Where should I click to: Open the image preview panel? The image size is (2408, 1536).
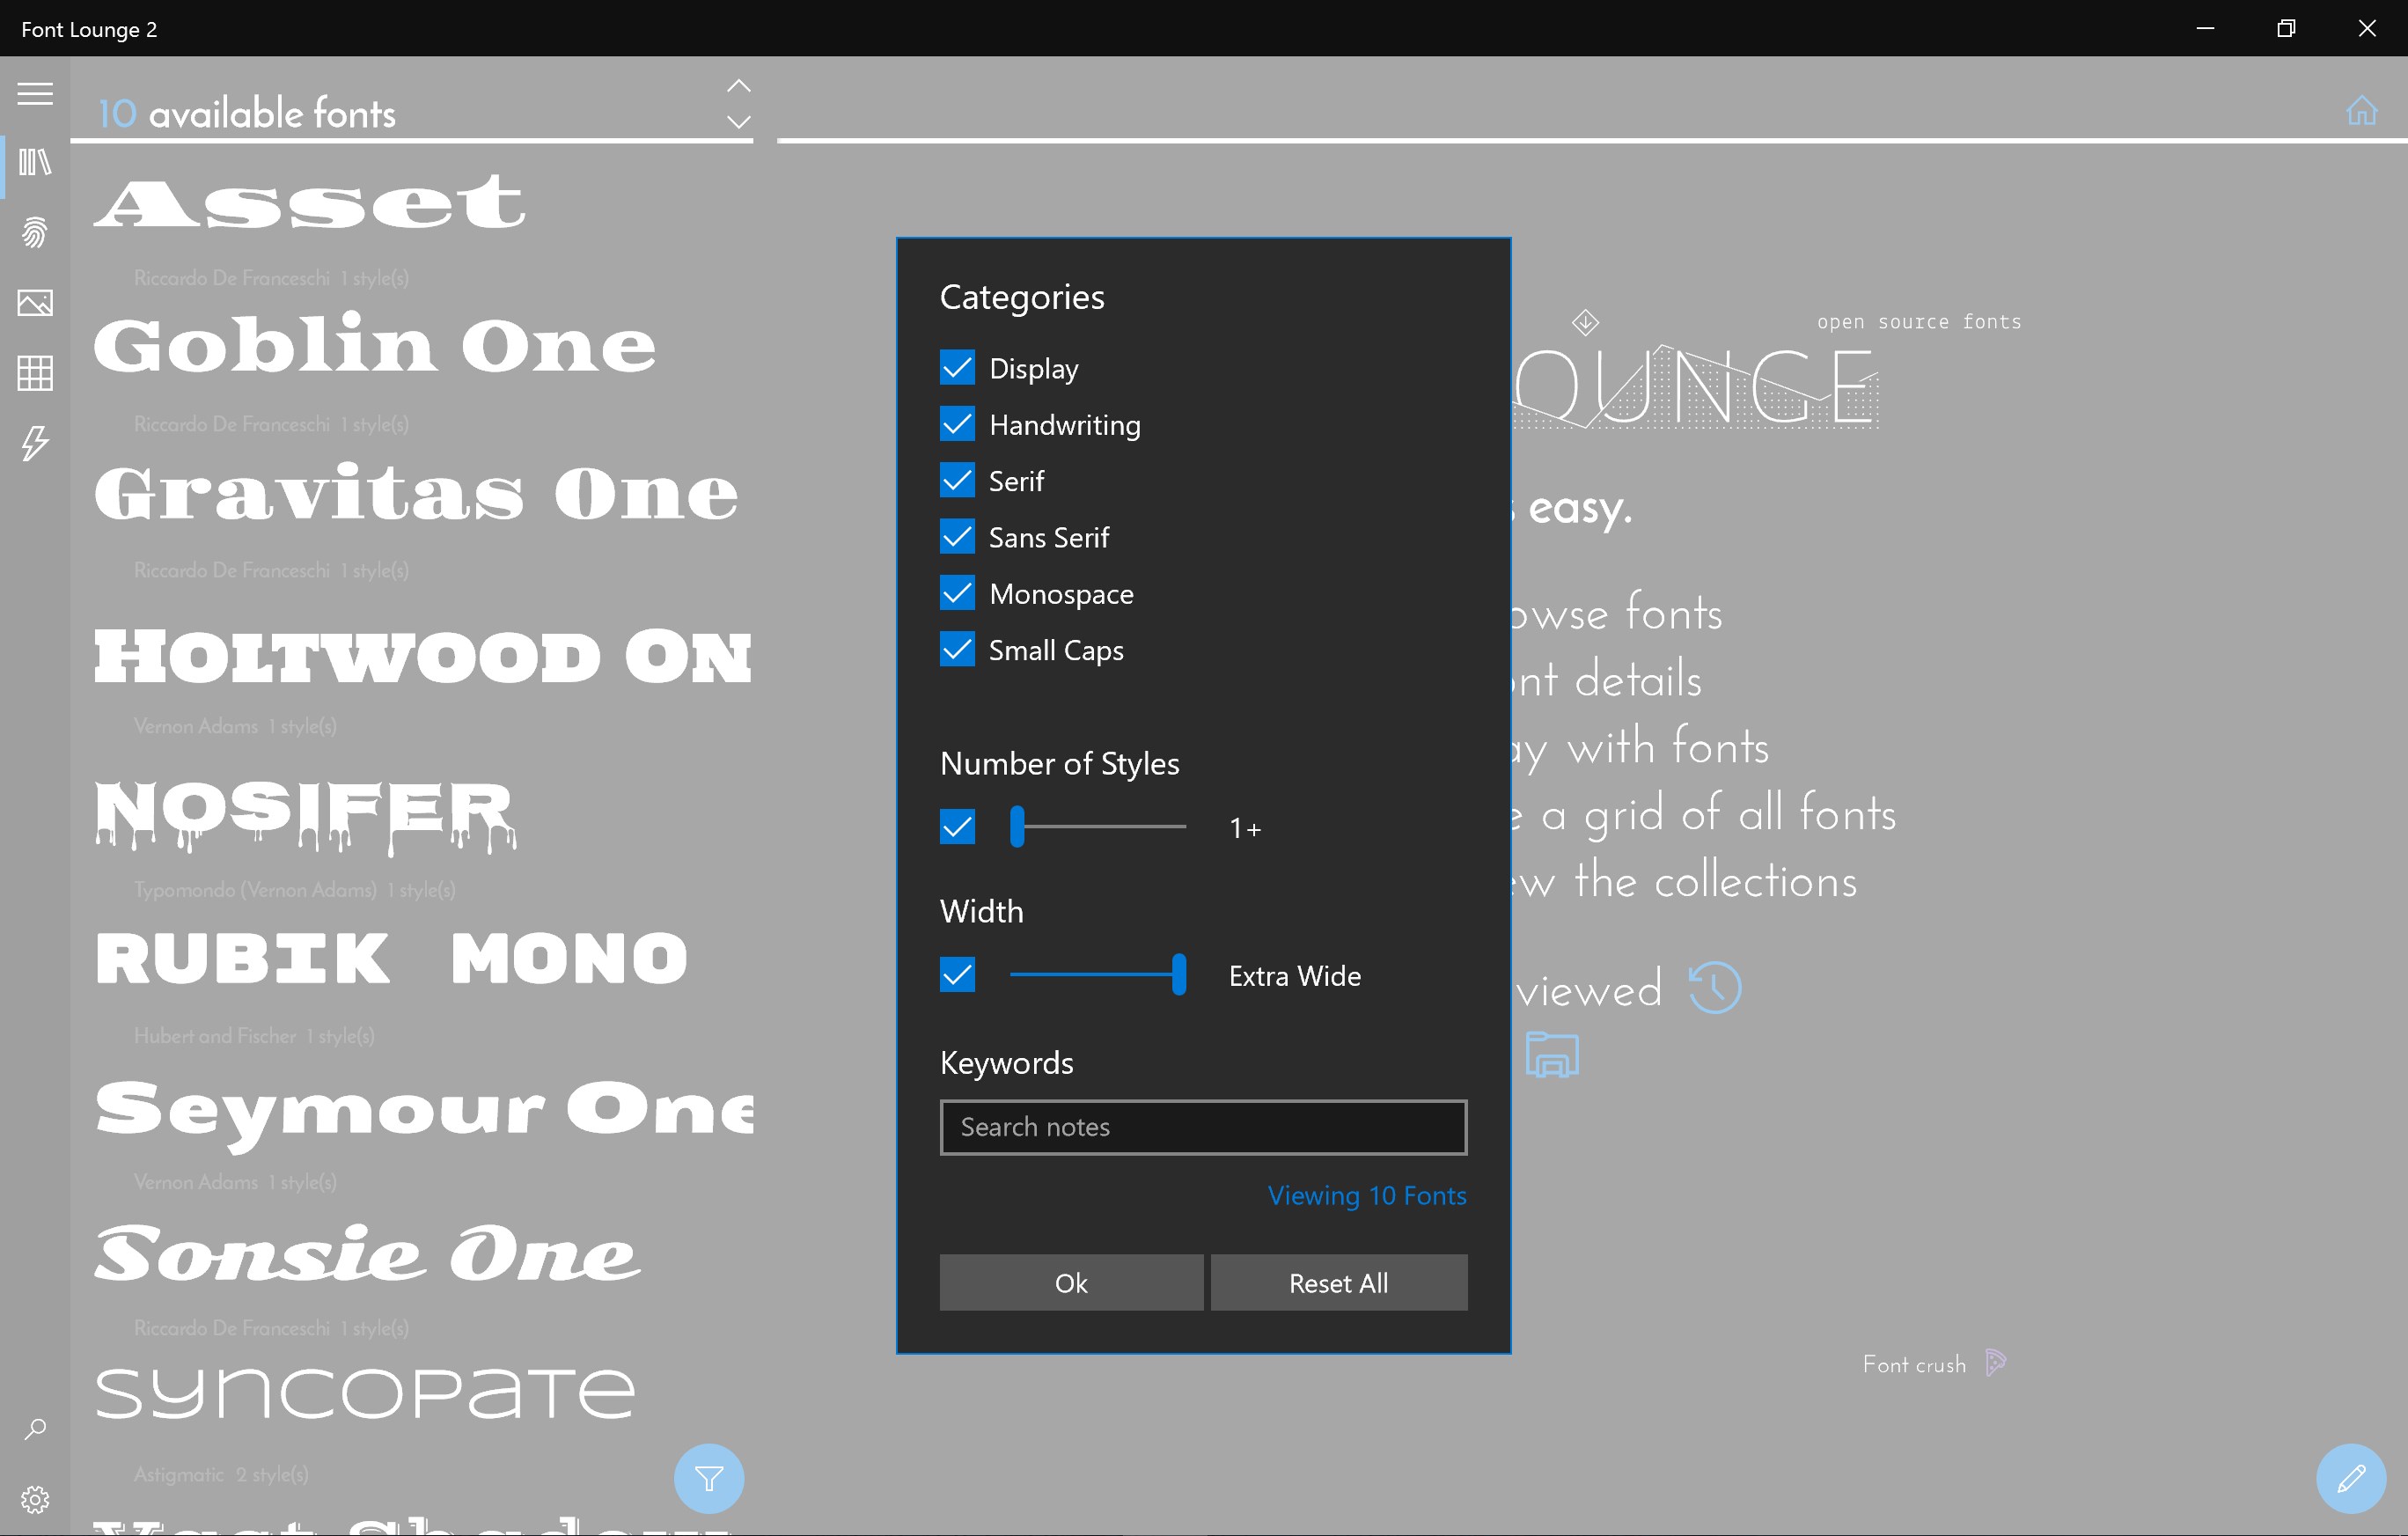point(34,303)
